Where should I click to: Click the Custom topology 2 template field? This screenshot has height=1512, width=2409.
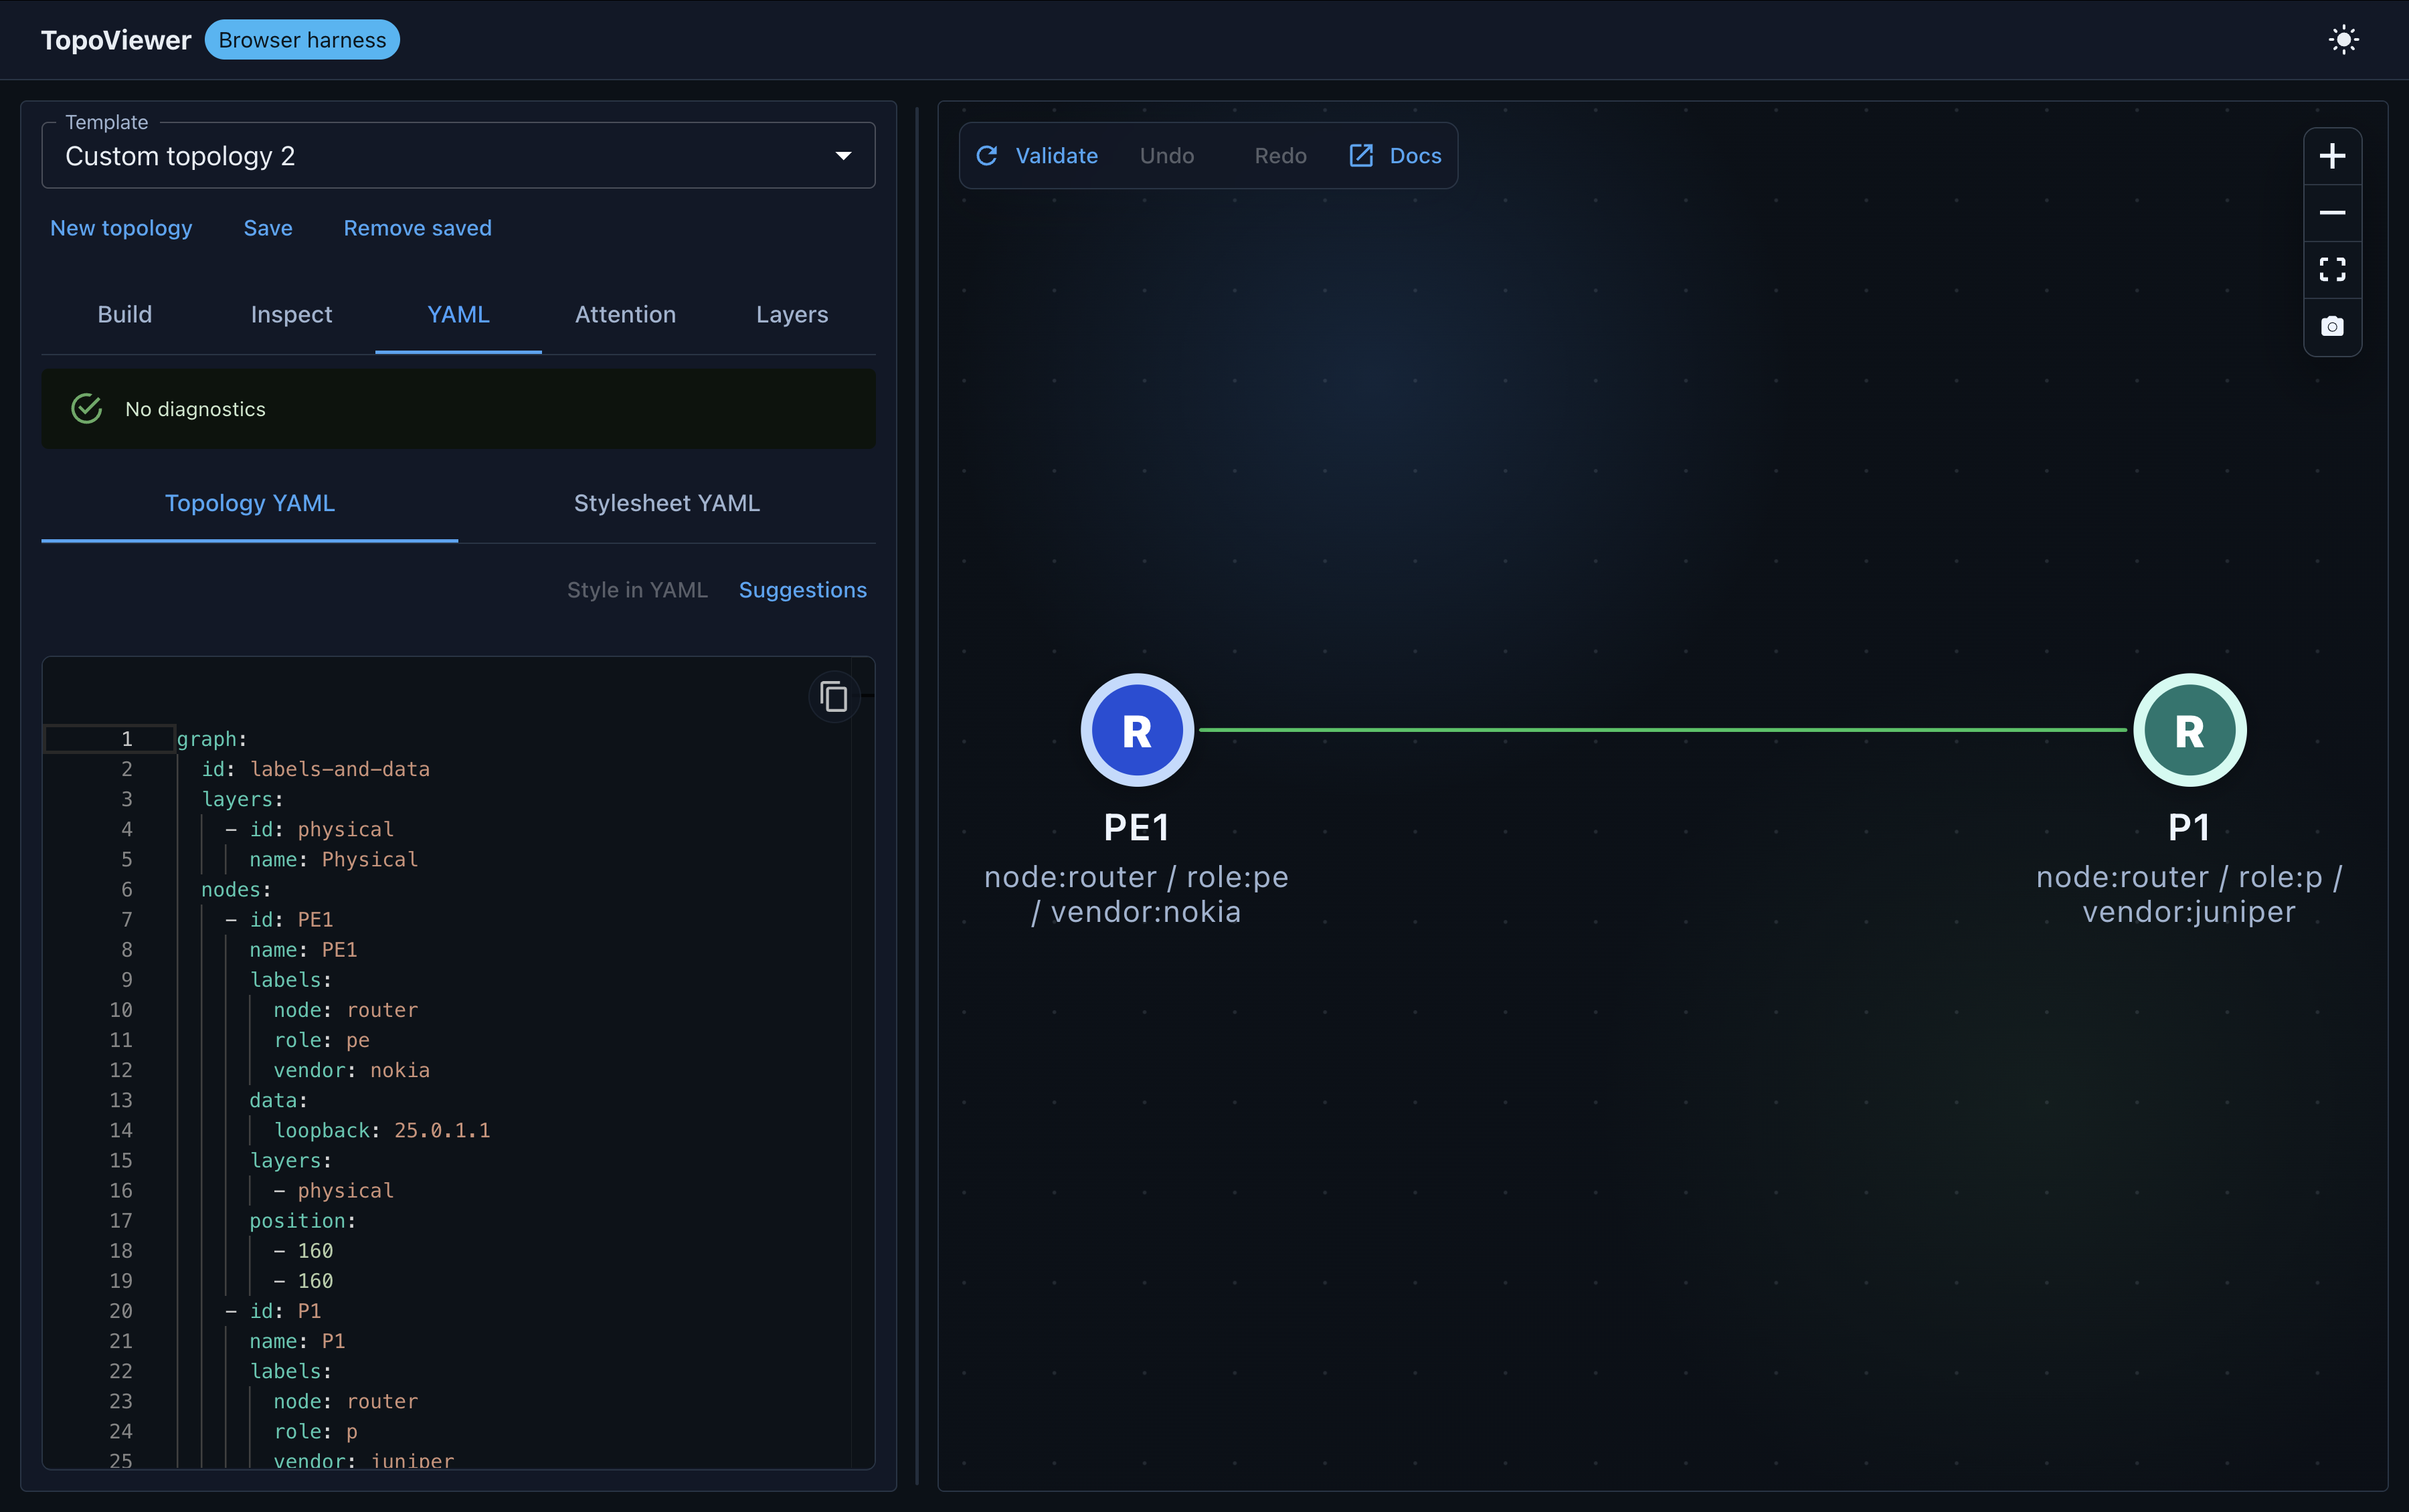(x=458, y=156)
